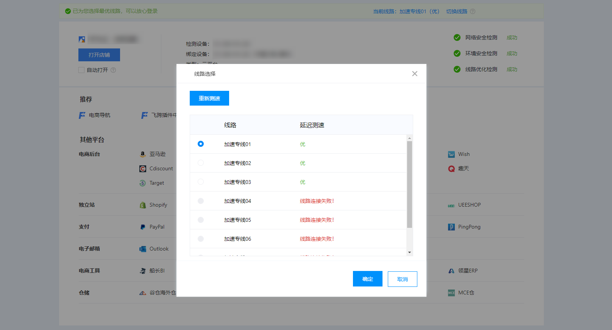
Task: Click the Shopify store icon
Action: pyautogui.click(x=143, y=205)
